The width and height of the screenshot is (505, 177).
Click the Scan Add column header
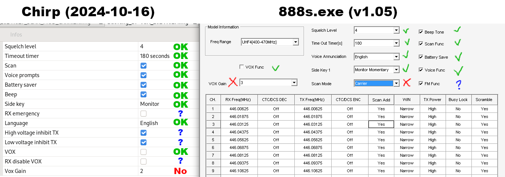click(x=381, y=100)
